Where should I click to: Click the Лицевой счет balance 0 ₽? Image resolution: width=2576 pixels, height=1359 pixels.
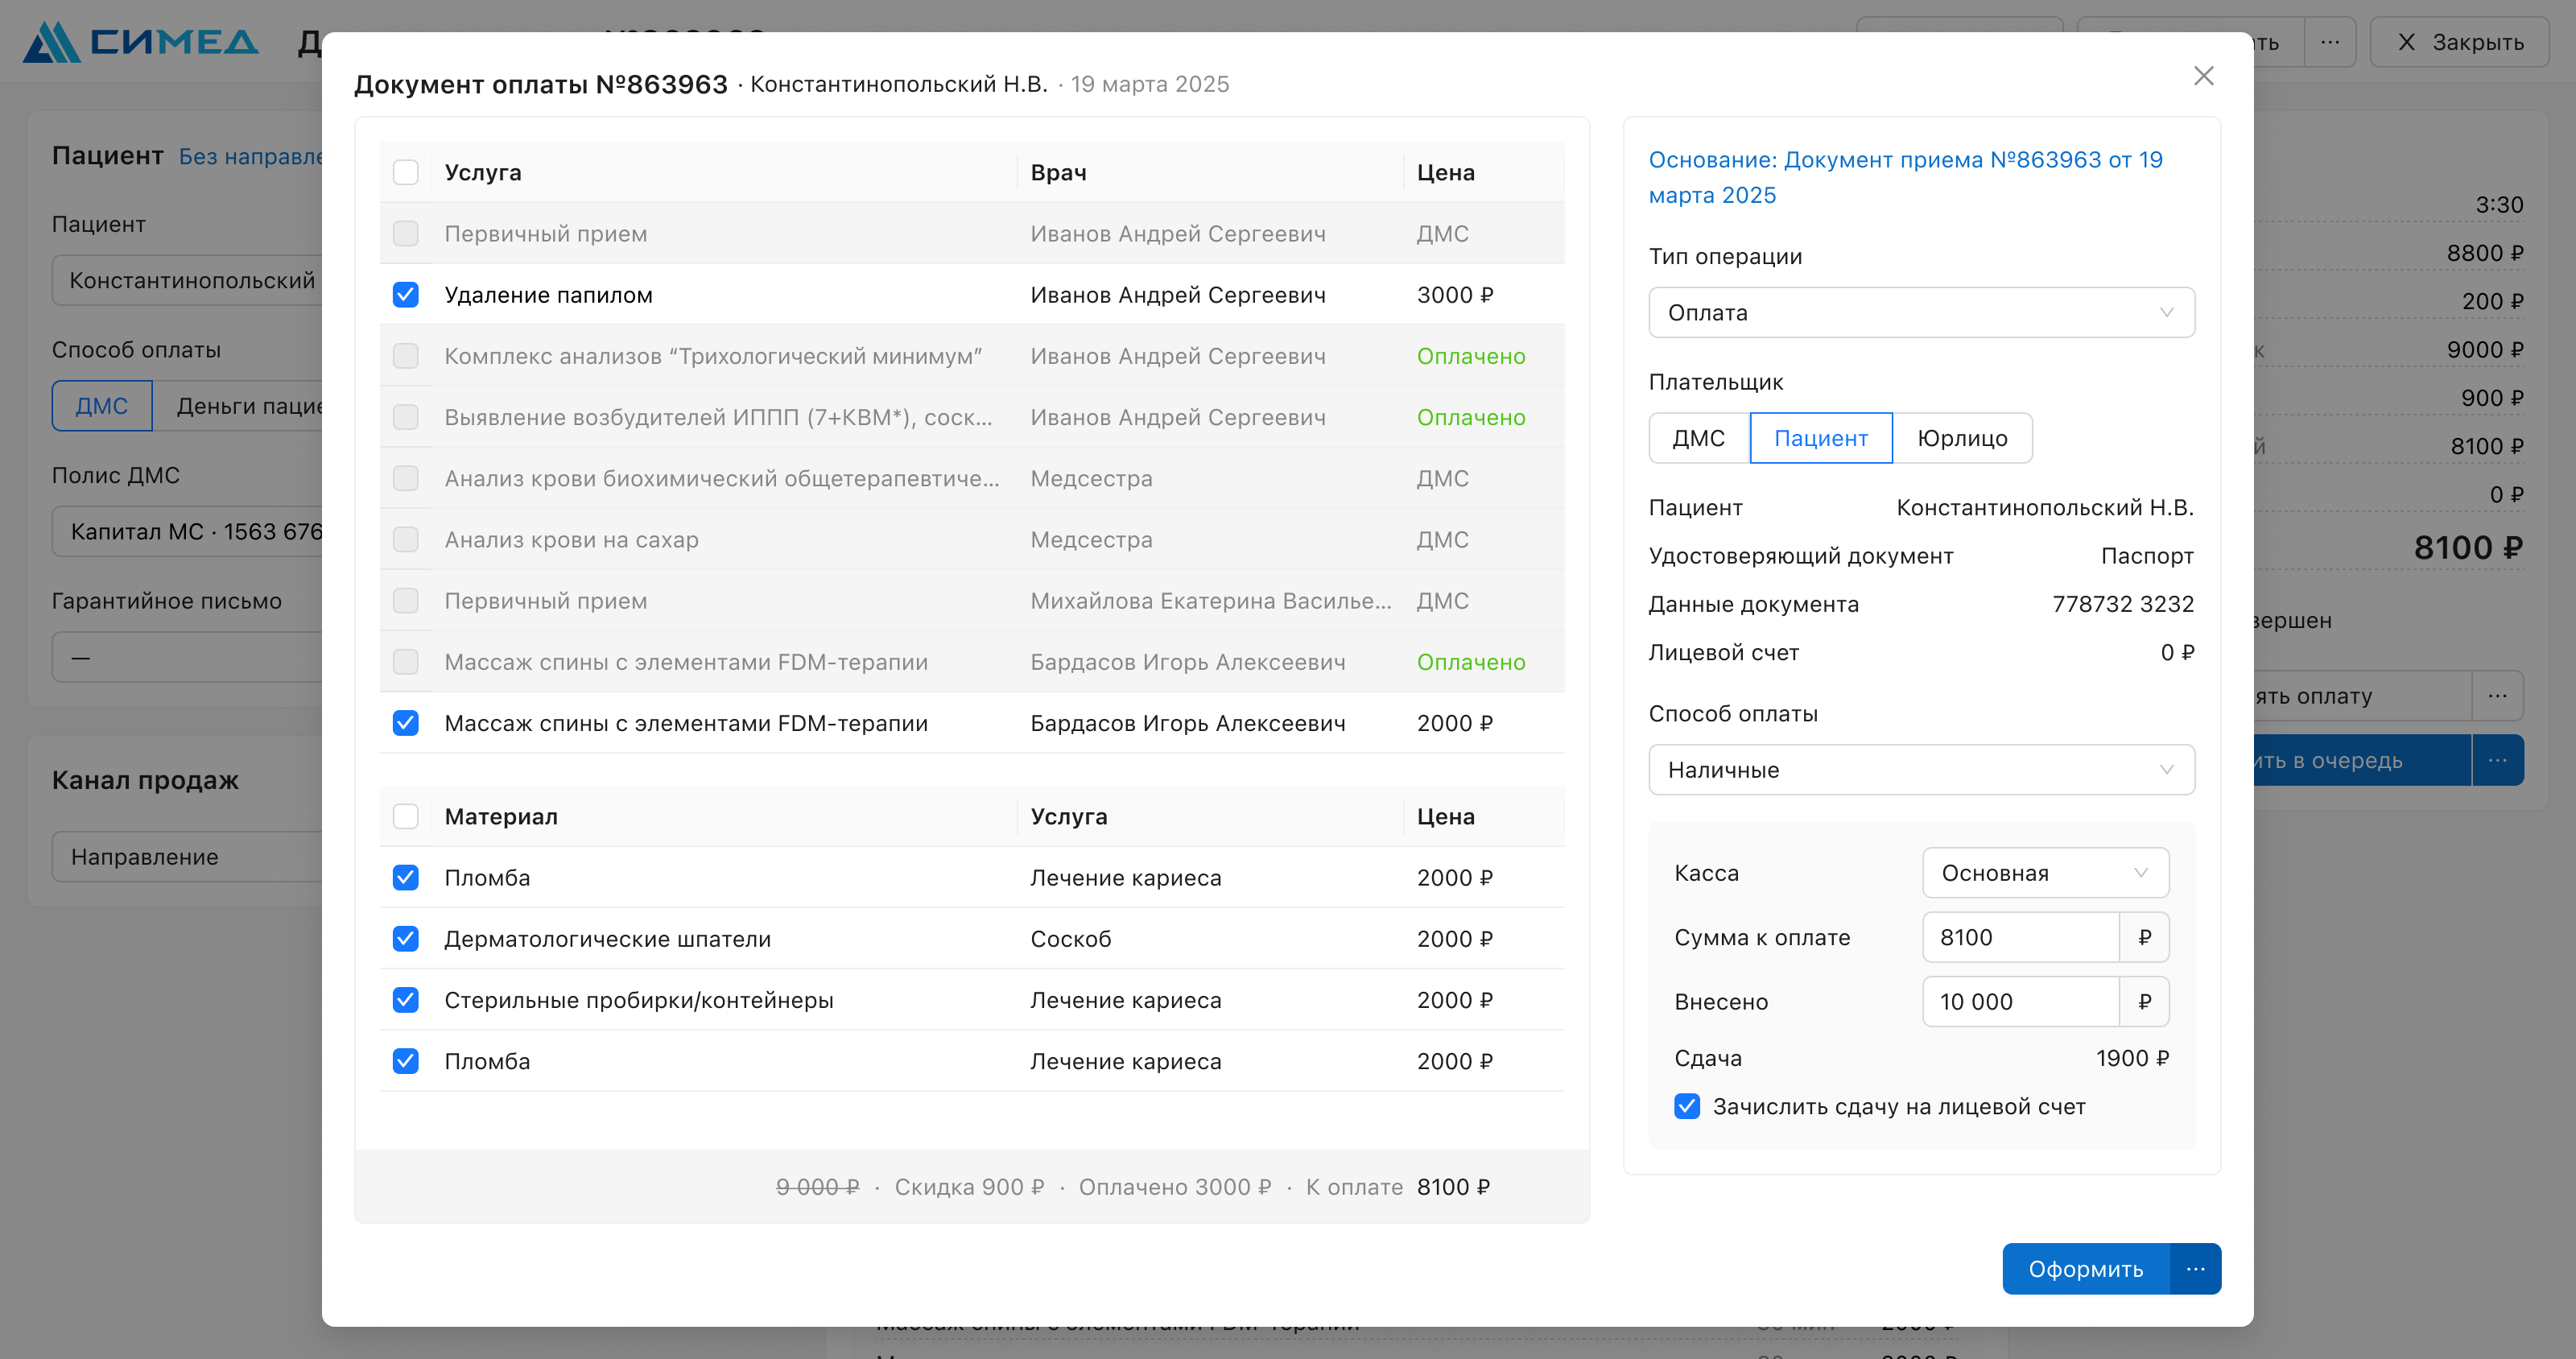coord(2177,652)
